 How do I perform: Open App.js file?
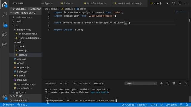[25, 63]
